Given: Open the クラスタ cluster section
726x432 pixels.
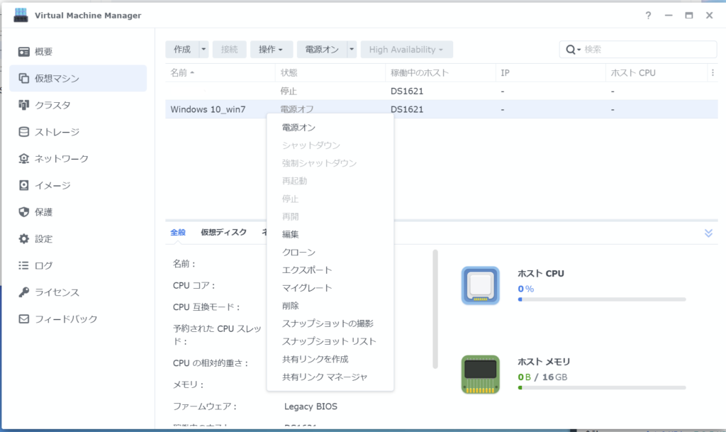Looking at the screenshot, I should pyautogui.click(x=78, y=105).
